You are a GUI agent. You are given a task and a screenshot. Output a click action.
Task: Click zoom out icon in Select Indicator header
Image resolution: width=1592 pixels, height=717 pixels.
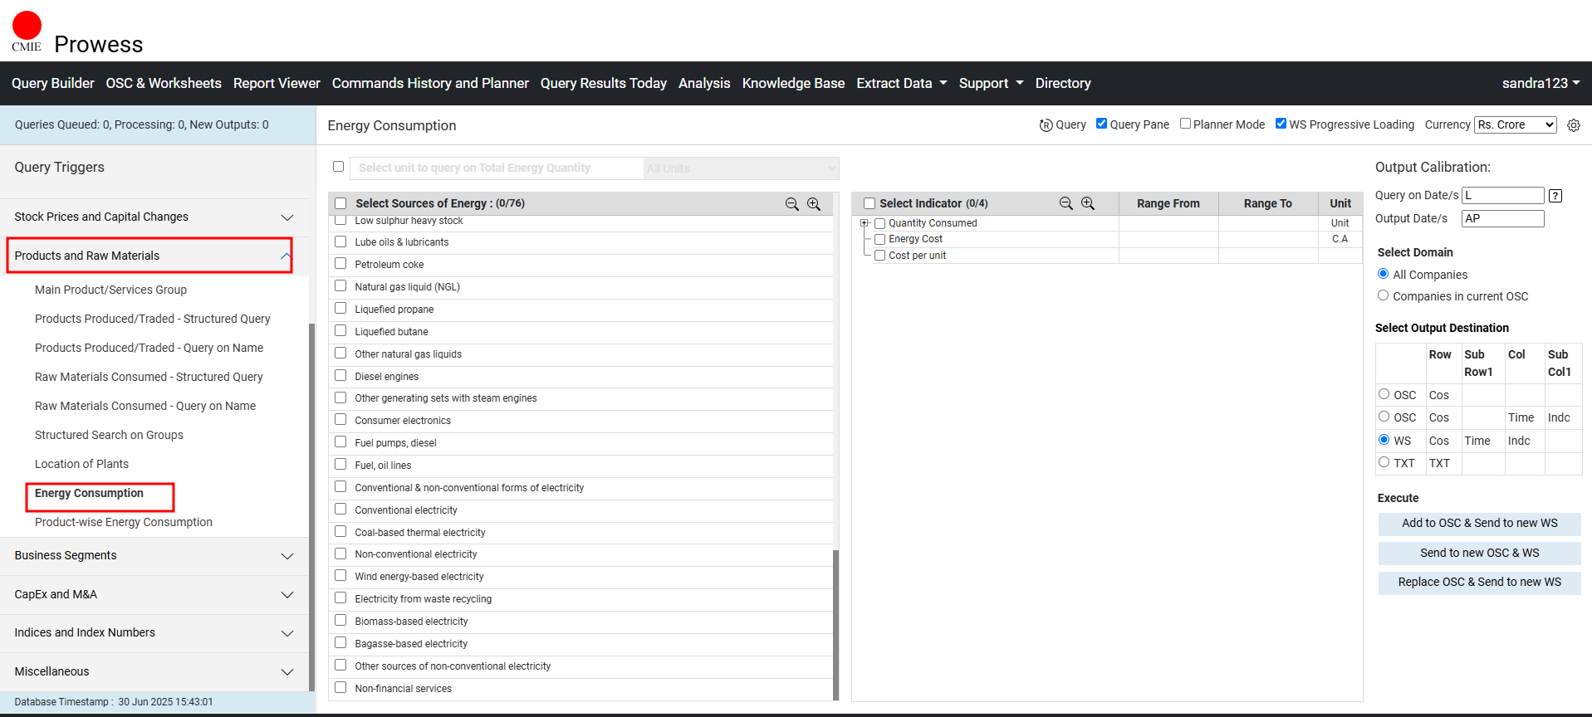(x=1065, y=203)
